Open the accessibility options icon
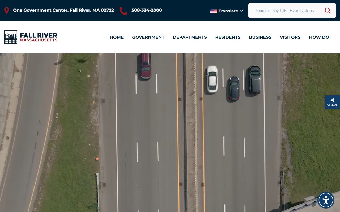This screenshot has width=340, height=212. point(326,200)
